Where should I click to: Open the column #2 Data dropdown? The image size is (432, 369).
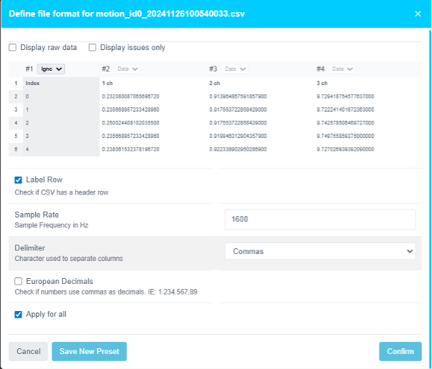pos(127,69)
